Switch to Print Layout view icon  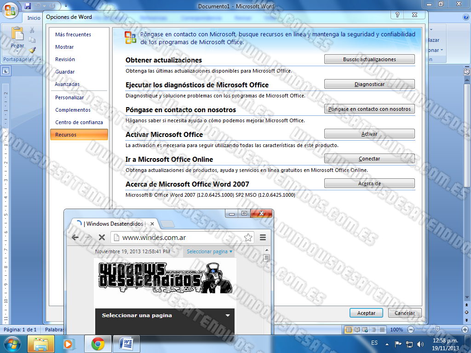(x=349, y=330)
